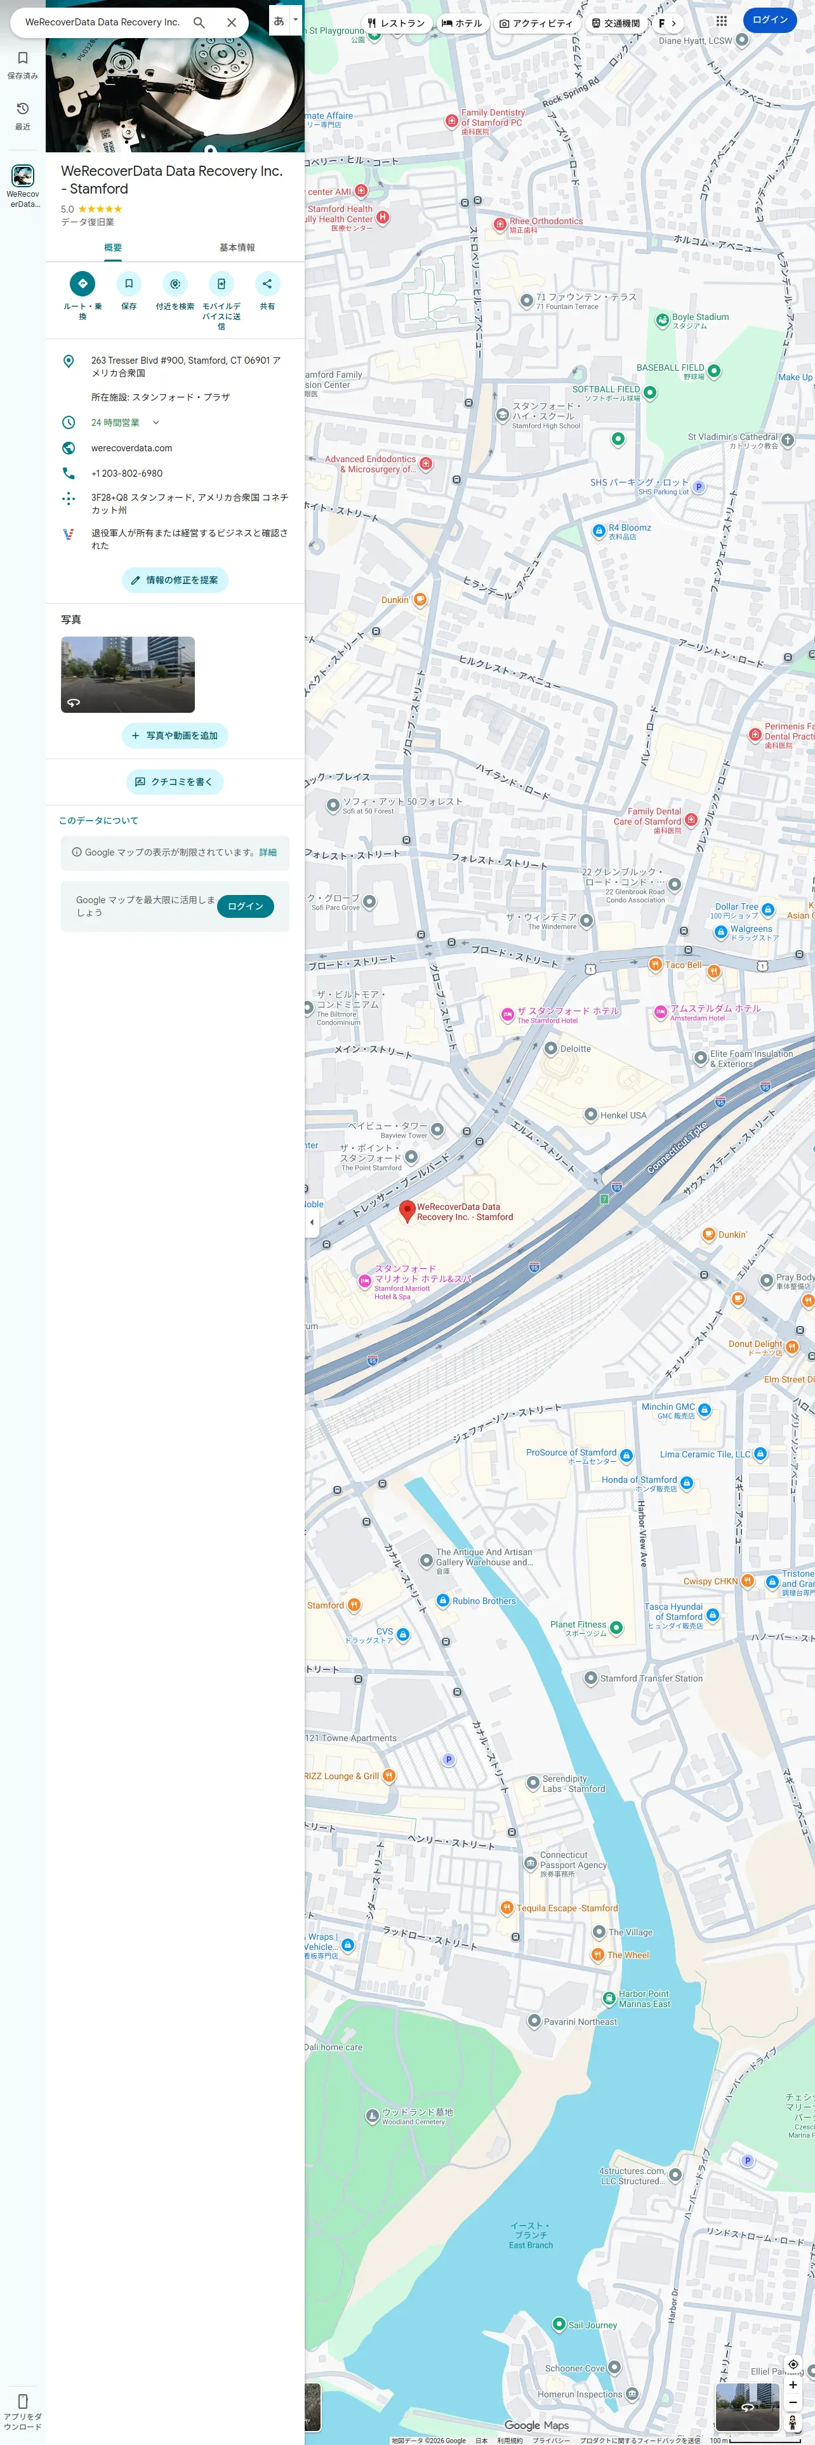This screenshot has height=2445, width=815.
Task: Collapse the side panel with the arrow
Action: pos(312,1222)
